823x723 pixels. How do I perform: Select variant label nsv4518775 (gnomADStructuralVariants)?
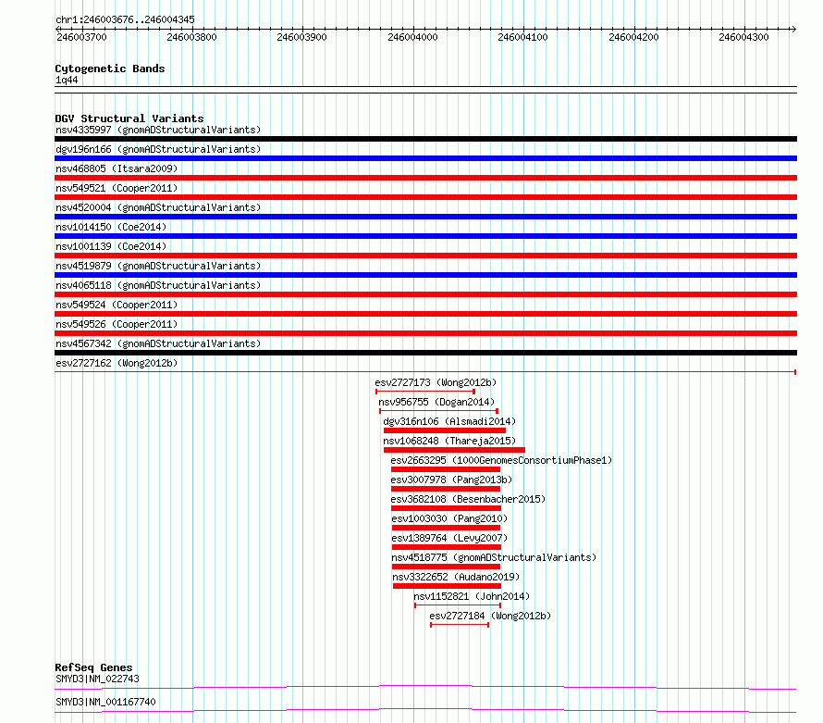click(494, 557)
